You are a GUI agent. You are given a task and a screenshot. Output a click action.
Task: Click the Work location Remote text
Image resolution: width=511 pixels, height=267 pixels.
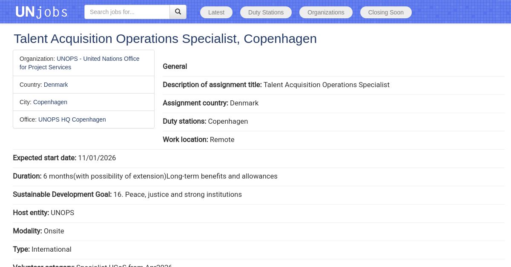pos(198,139)
